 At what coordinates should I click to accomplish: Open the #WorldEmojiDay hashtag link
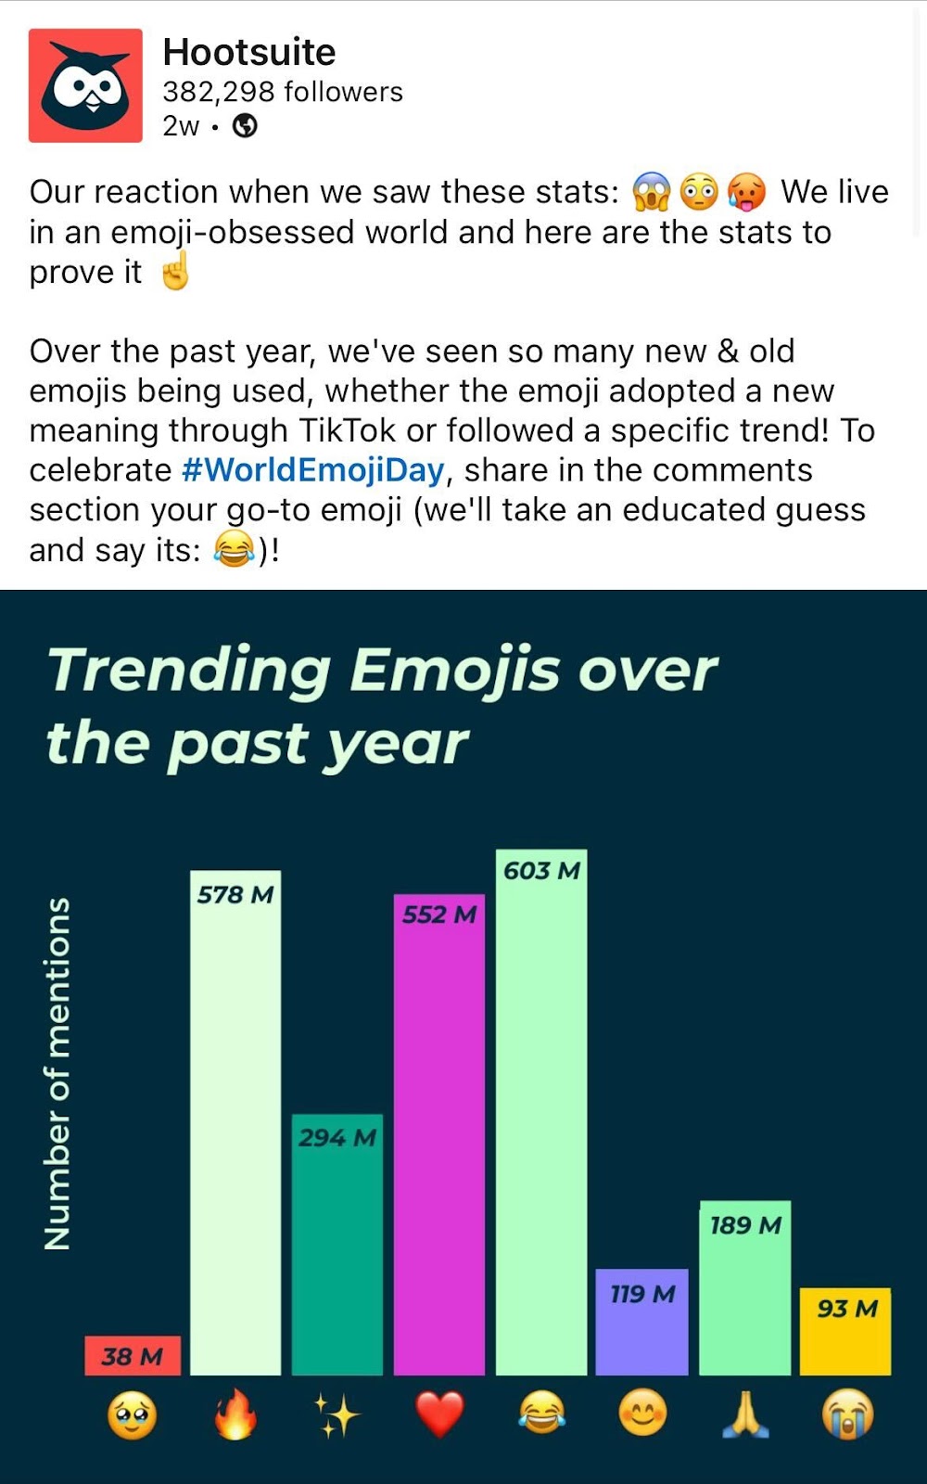pyautogui.click(x=313, y=470)
